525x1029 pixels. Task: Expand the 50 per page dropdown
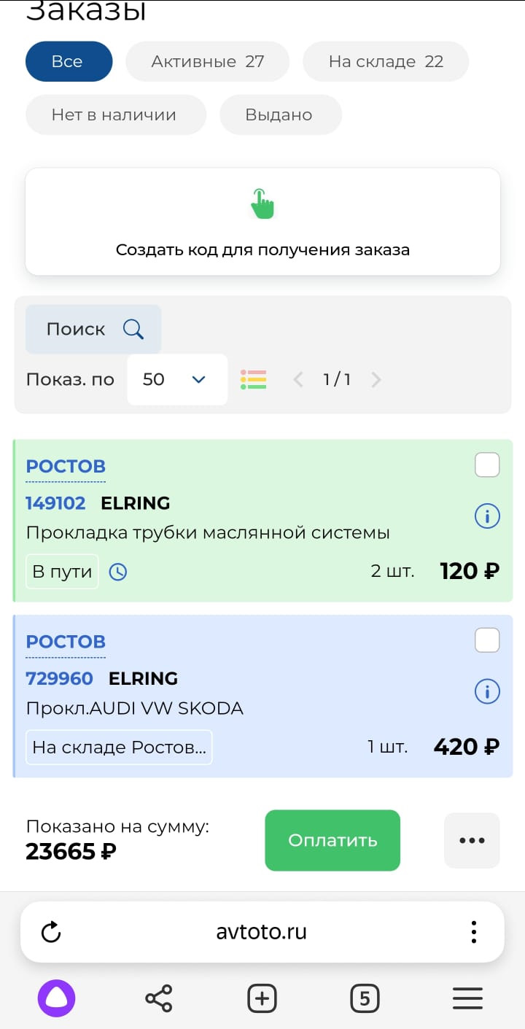pyautogui.click(x=177, y=379)
